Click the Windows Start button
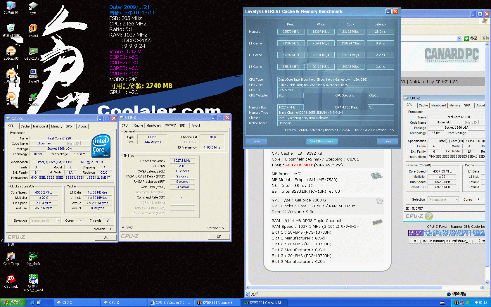 pos(13,303)
